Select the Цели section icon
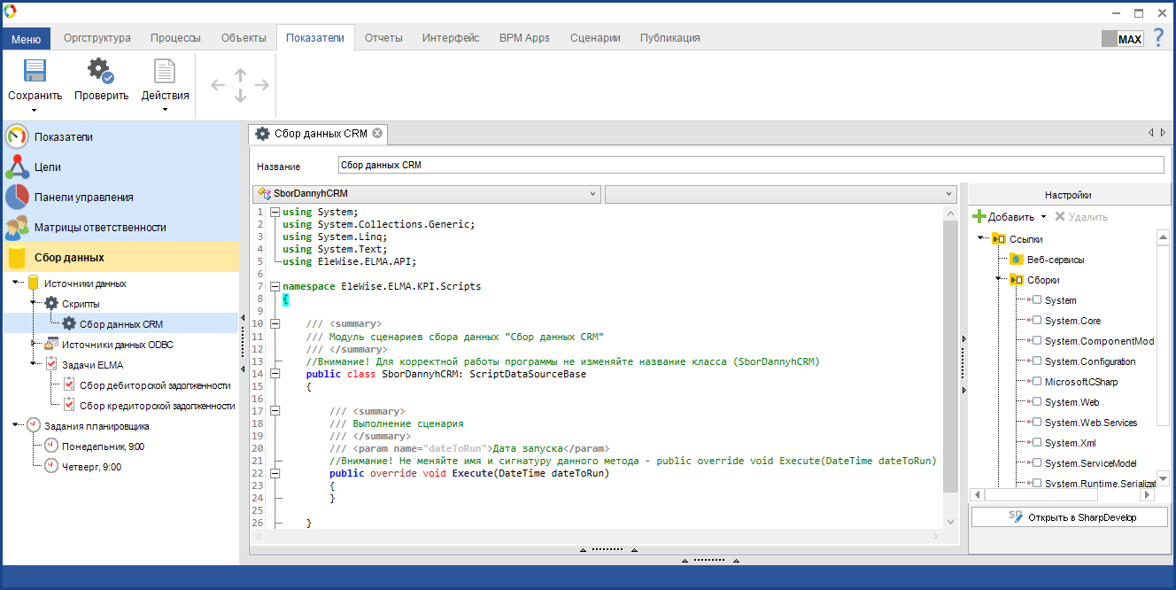 pyautogui.click(x=17, y=167)
